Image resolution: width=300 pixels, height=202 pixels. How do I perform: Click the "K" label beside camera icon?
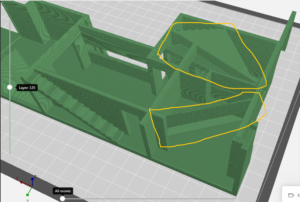click(298, 195)
